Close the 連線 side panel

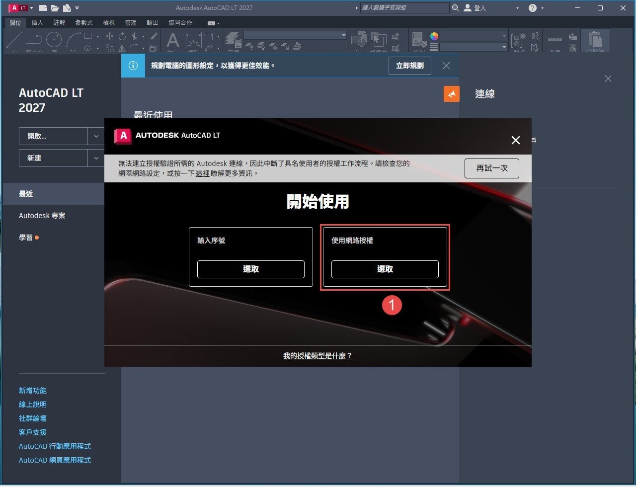(608, 79)
